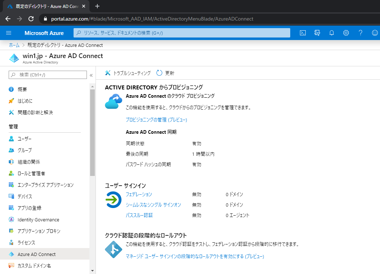The width and height of the screenshot is (380, 274).
Task: Open the feedback smiley icon
Action: [x=375, y=33]
